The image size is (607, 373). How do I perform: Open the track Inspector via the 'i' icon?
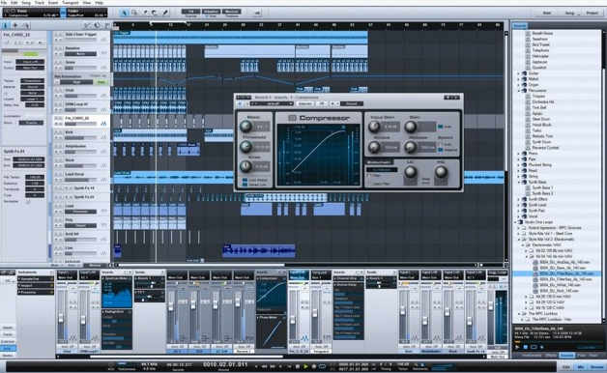point(6,25)
